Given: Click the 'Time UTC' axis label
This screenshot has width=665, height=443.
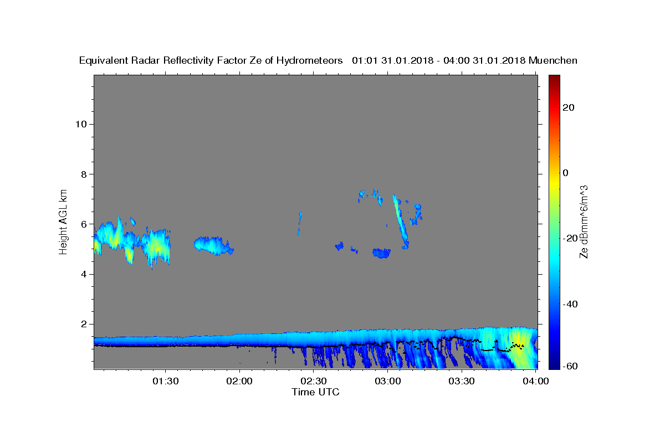Looking at the screenshot, I should (315, 392).
